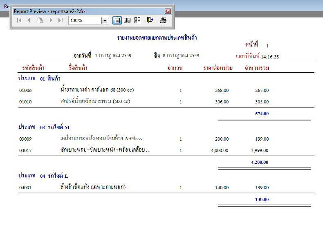Image resolution: width=323 pixels, height=244 pixels.
Task: Click unit price 4,000.00
Action: (x=220, y=150)
